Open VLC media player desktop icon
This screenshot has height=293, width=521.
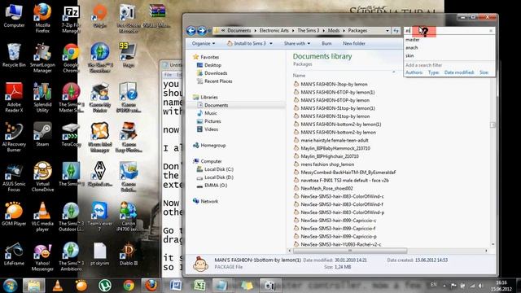(42, 216)
